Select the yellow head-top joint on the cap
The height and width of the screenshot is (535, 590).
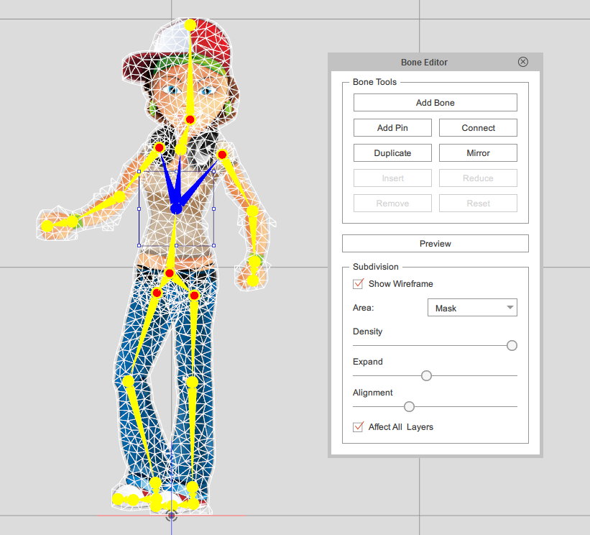coord(190,25)
